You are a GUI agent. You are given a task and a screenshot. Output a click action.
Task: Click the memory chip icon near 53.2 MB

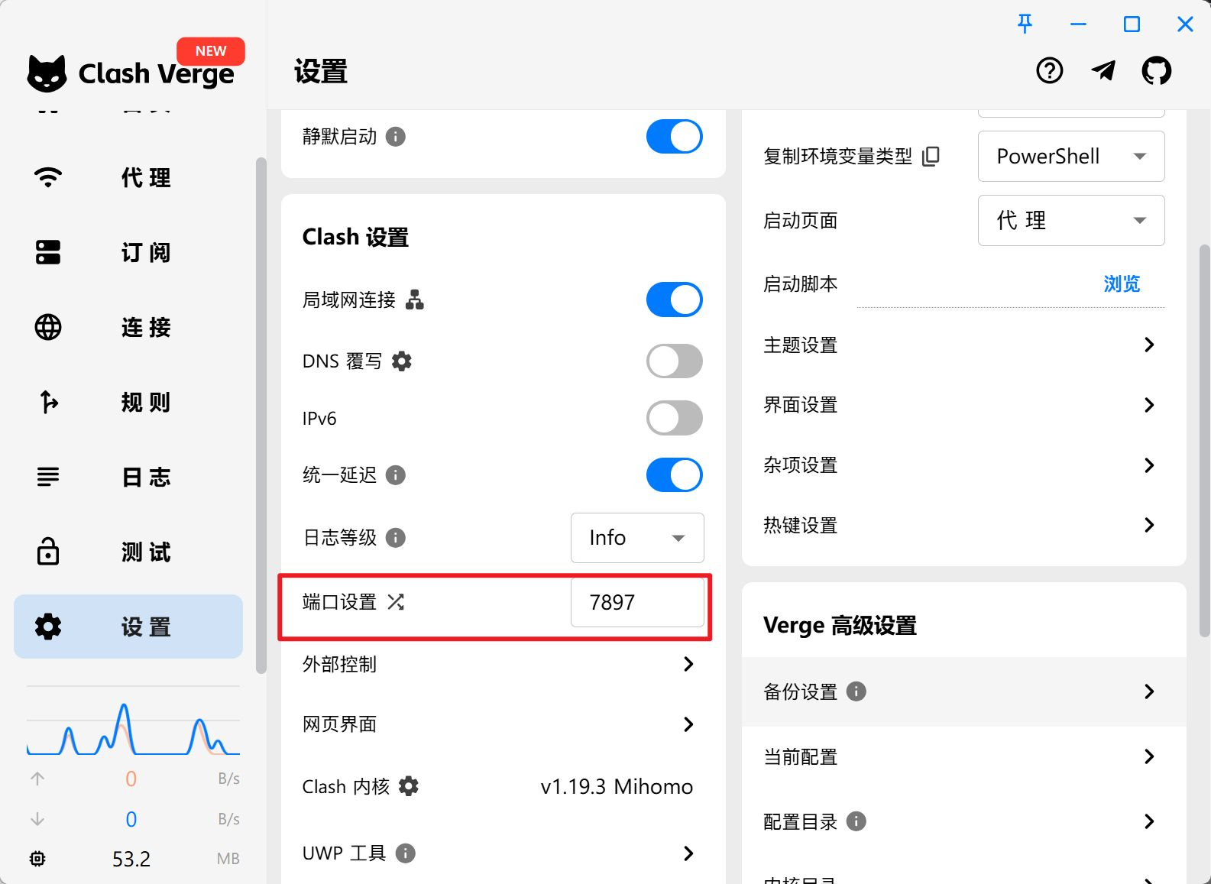click(x=37, y=859)
